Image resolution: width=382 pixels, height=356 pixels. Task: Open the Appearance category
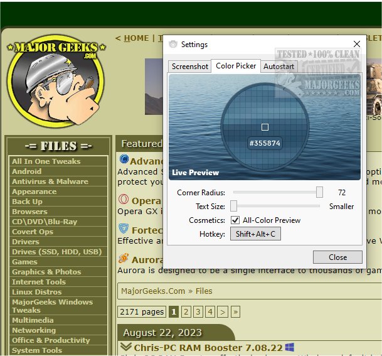click(34, 191)
